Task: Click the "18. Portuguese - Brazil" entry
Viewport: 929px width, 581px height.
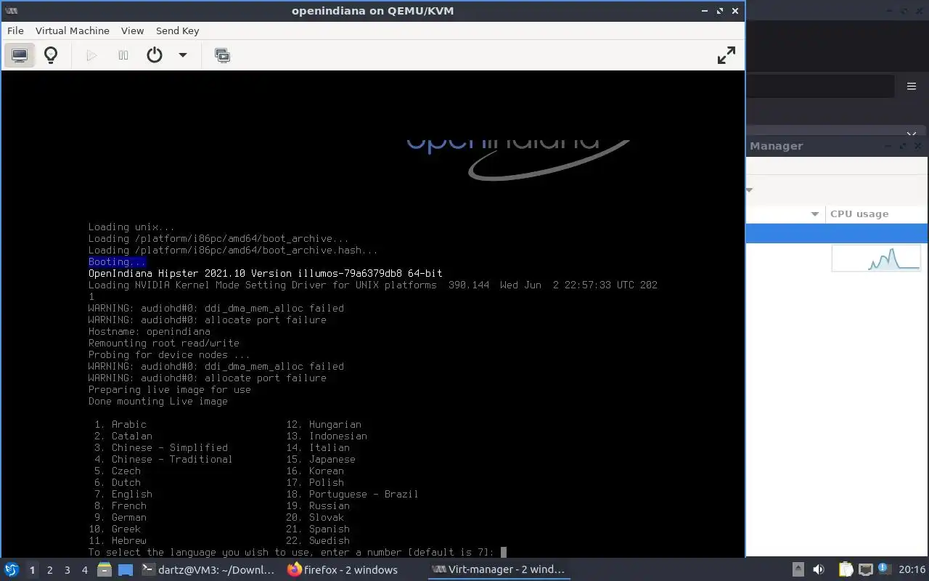Action: tap(352, 494)
